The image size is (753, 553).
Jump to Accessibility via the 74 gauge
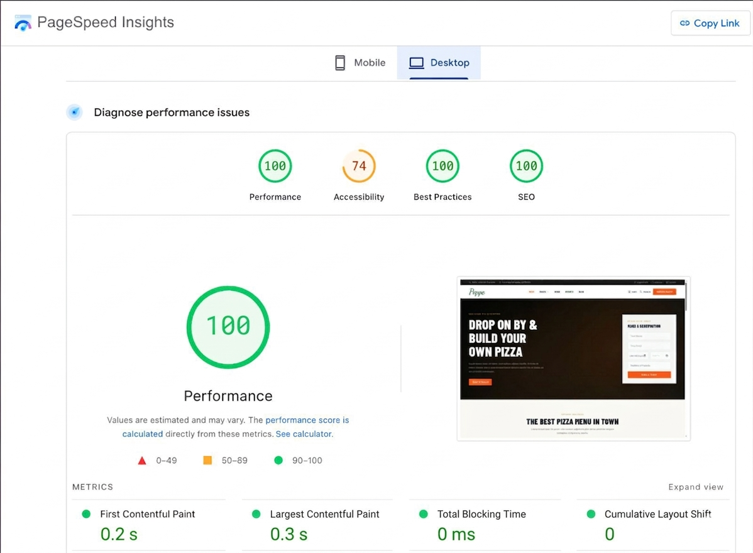(359, 166)
